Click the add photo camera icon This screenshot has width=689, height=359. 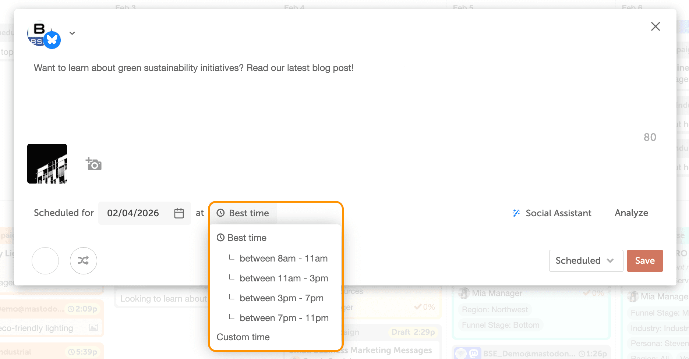click(94, 164)
